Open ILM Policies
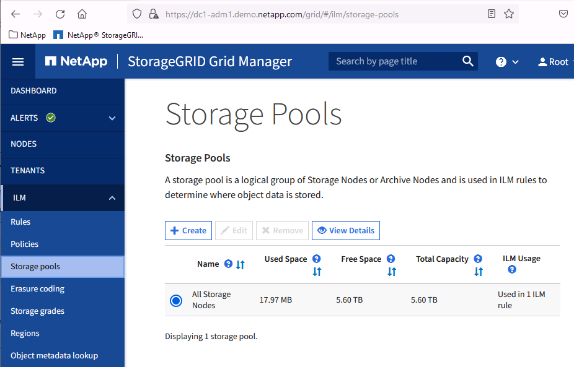 (25, 244)
